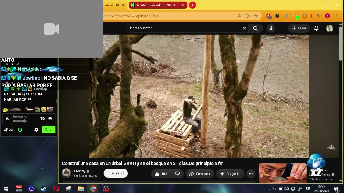The width and height of the screenshot is (344, 193).
Task: Open Opera browser from the taskbar
Action: coord(56,189)
